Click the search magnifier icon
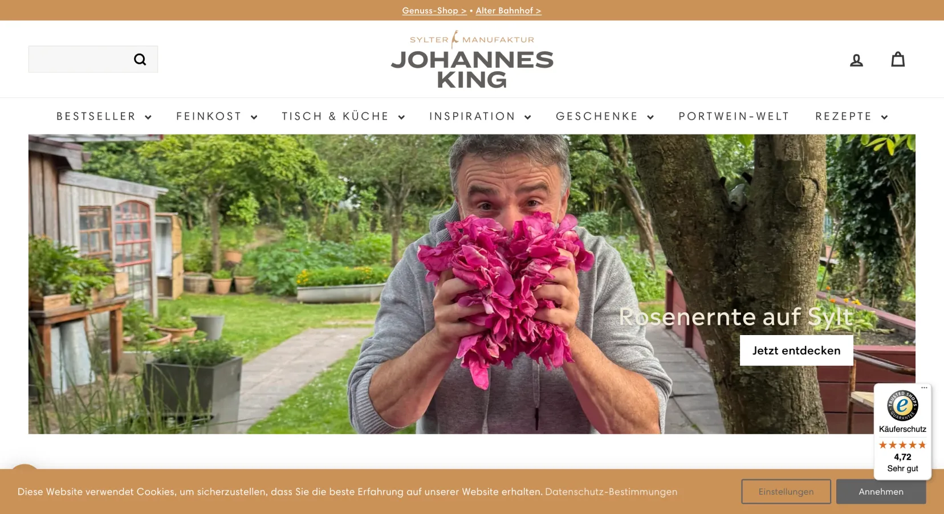Screen dimensions: 944x514 (x=140, y=59)
